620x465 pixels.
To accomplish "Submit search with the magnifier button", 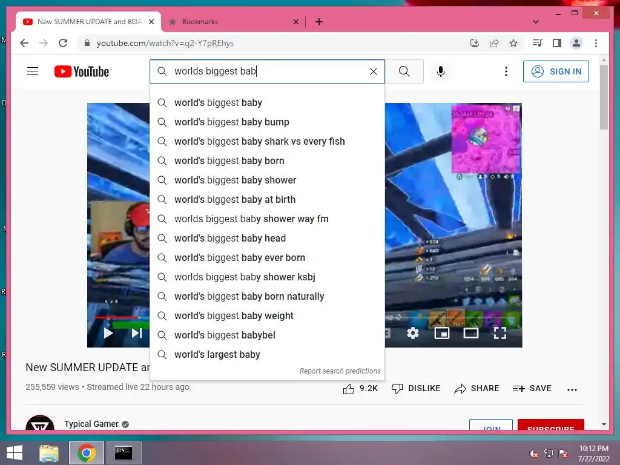I will coord(404,71).
